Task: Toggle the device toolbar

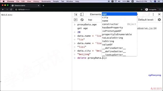Action: (82, 14)
